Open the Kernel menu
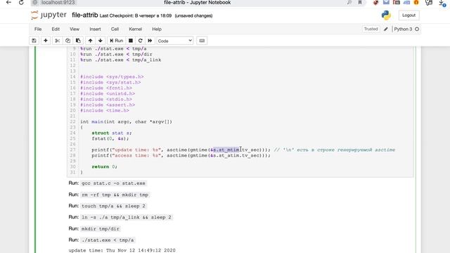 click(x=135, y=29)
